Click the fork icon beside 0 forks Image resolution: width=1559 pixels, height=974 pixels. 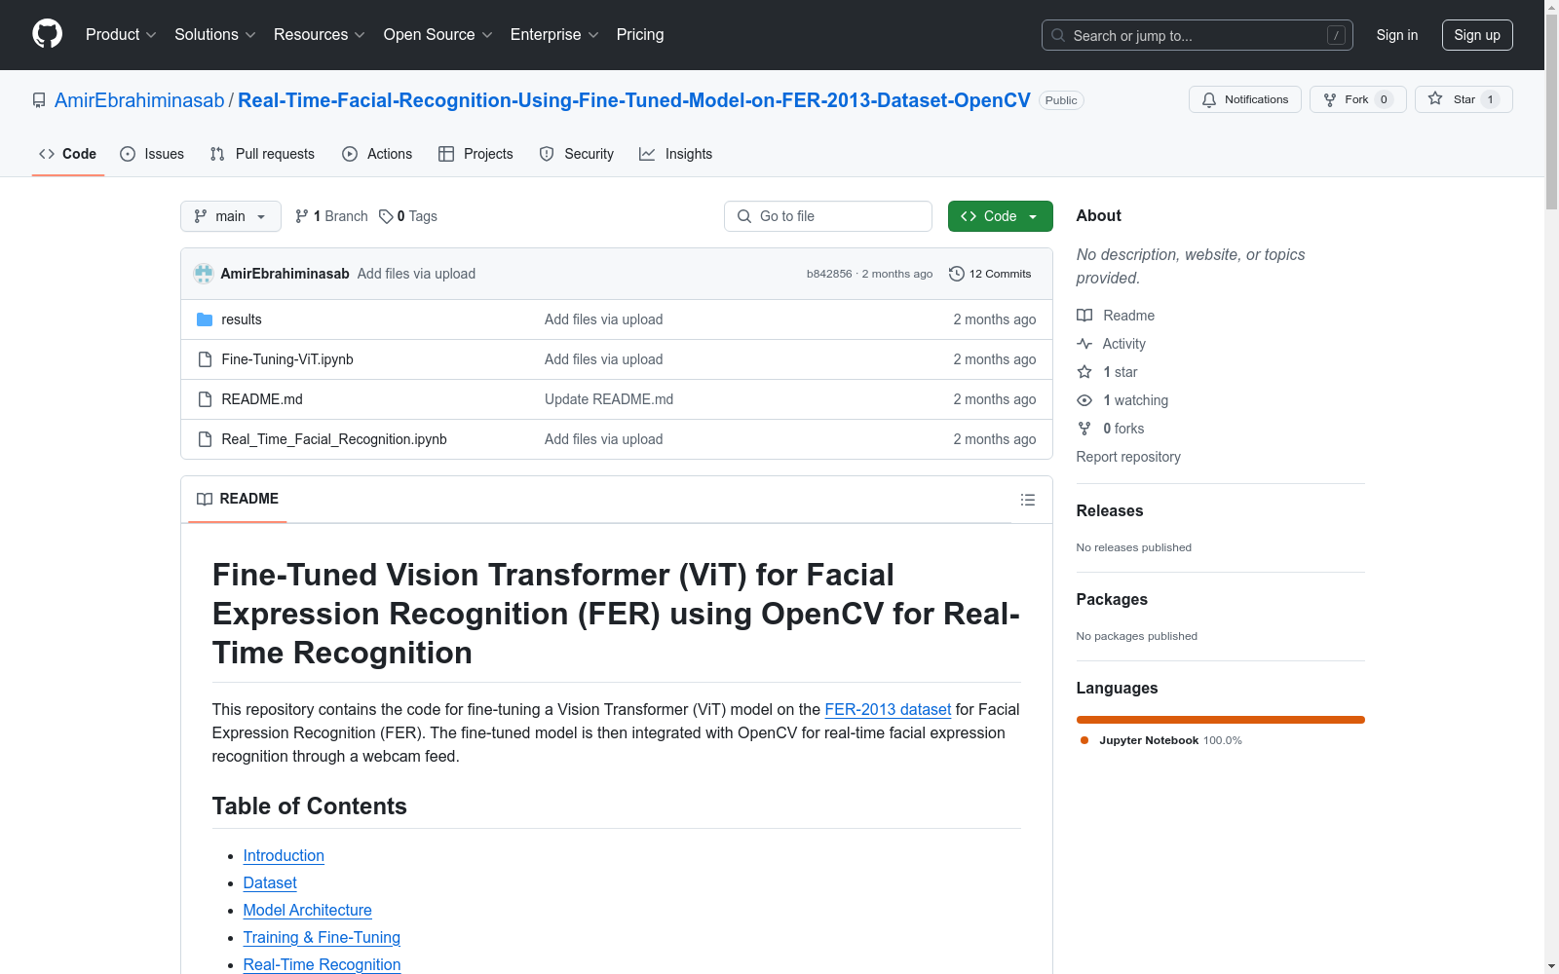click(1084, 429)
